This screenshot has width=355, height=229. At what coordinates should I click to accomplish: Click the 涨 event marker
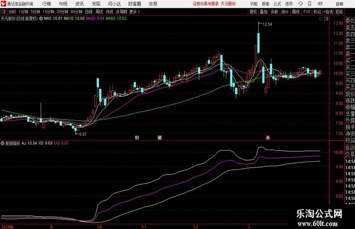(268, 137)
